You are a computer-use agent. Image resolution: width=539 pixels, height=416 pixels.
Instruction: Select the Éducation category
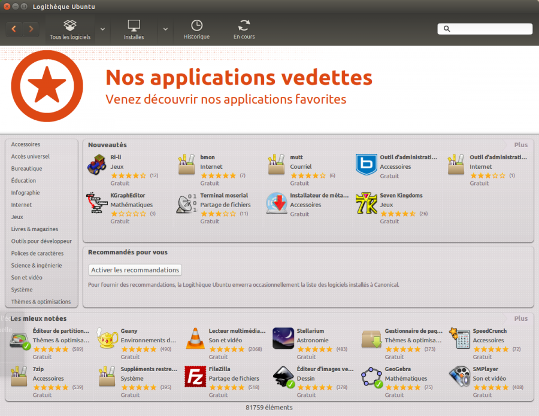tap(23, 180)
